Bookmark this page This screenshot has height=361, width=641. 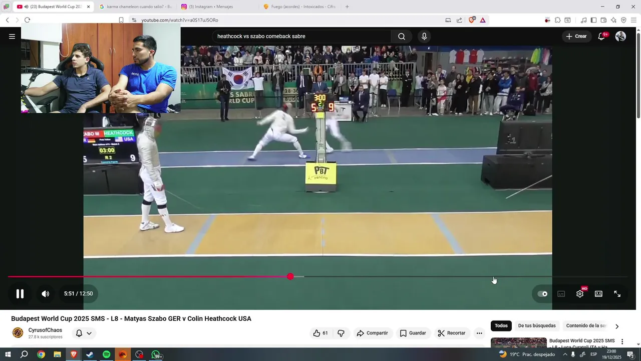121,20
